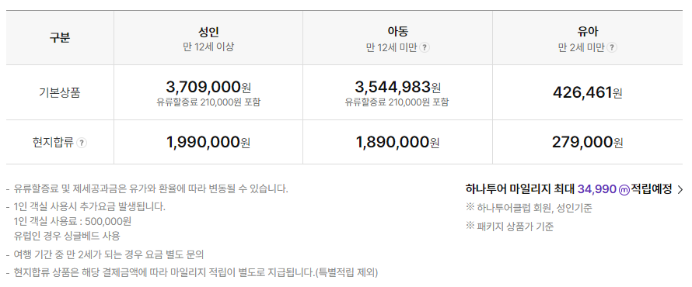Image resolution: width=692 pixels, height=287 pixels.
Task: Click the purple mileage m icon
Action: [x=624, y=190]
